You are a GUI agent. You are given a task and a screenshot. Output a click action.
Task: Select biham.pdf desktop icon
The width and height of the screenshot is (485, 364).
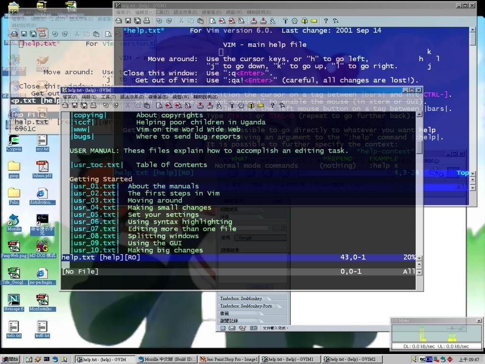42,170
